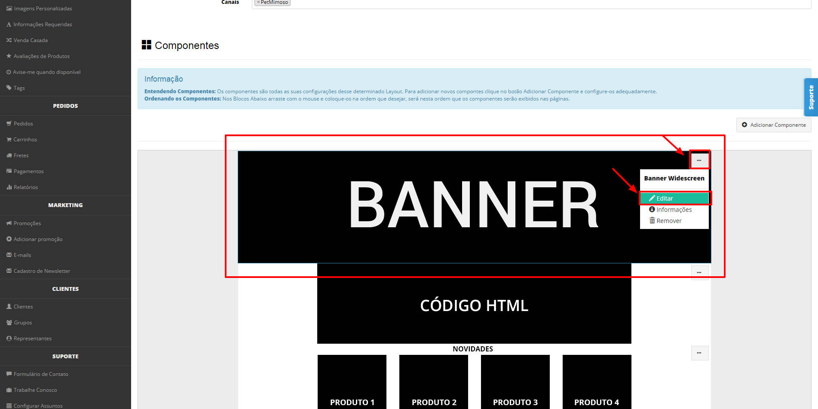This screenshot has width=818, height=409.
Task: Click the Informação heading in the info box
Action: tap(164, 79)
